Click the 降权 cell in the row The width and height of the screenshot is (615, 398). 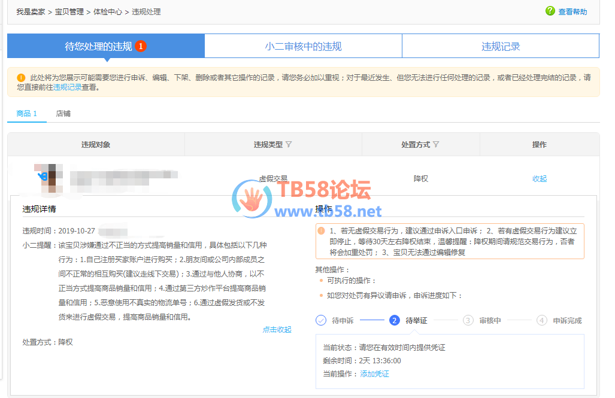[x=421, y=179]
